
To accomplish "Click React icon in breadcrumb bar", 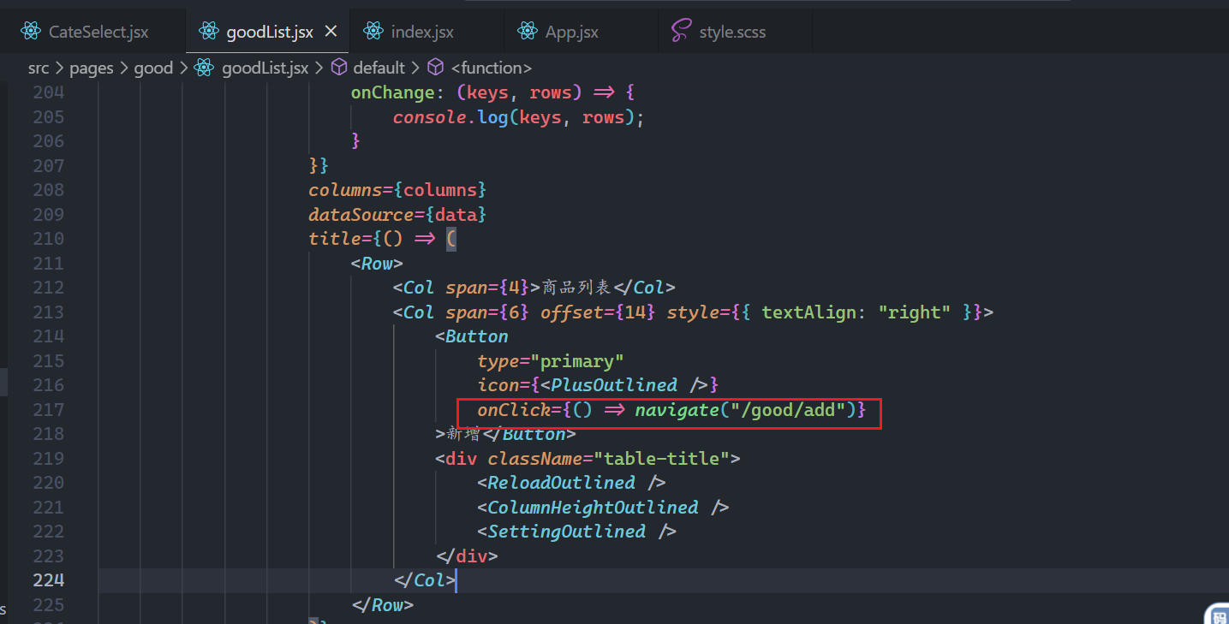I will tap(204, 68).
